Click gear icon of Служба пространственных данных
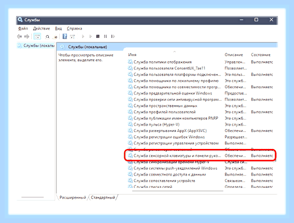The width and height of the screenshot is (294, 223). [x=130, y=106]
